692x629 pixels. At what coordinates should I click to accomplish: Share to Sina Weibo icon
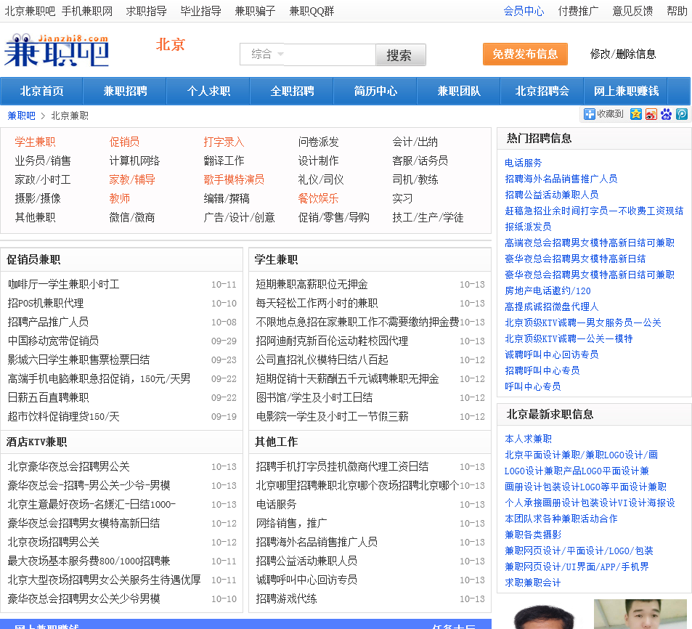[x=651, y=114]
